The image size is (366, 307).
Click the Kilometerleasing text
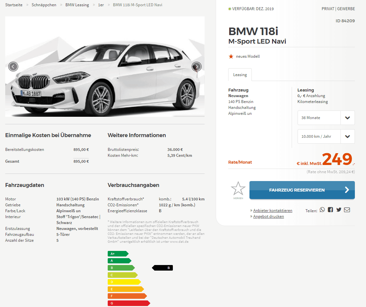click(313, 102)
